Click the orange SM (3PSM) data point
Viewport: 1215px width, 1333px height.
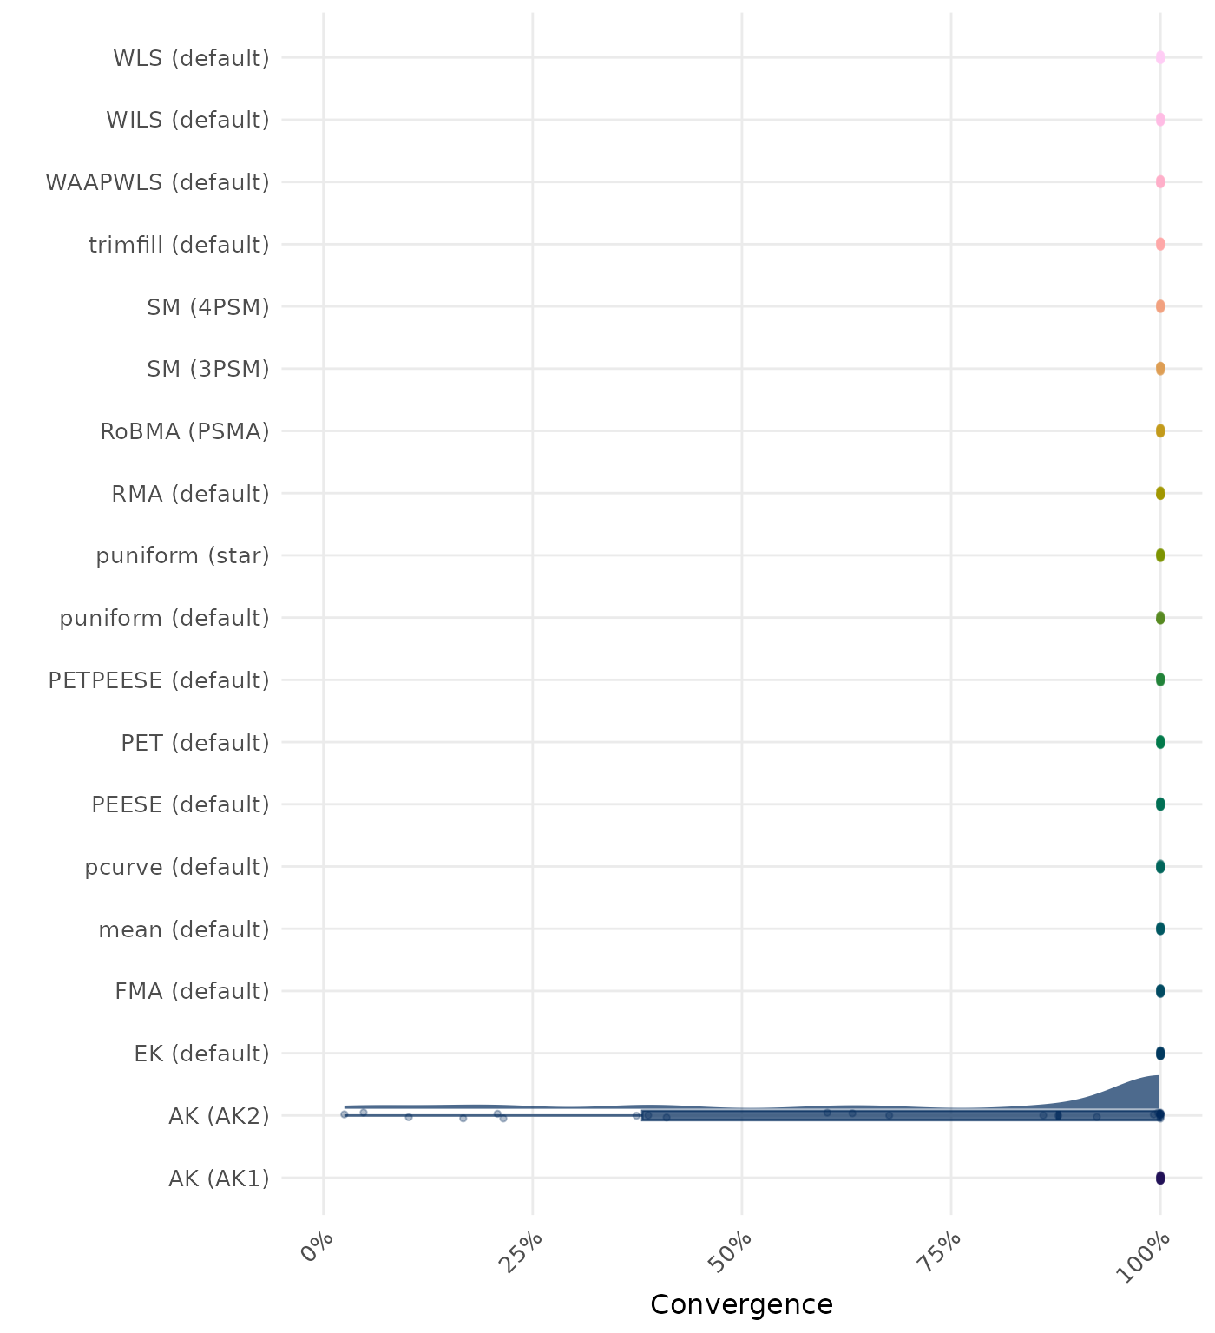coord(1159,369)
